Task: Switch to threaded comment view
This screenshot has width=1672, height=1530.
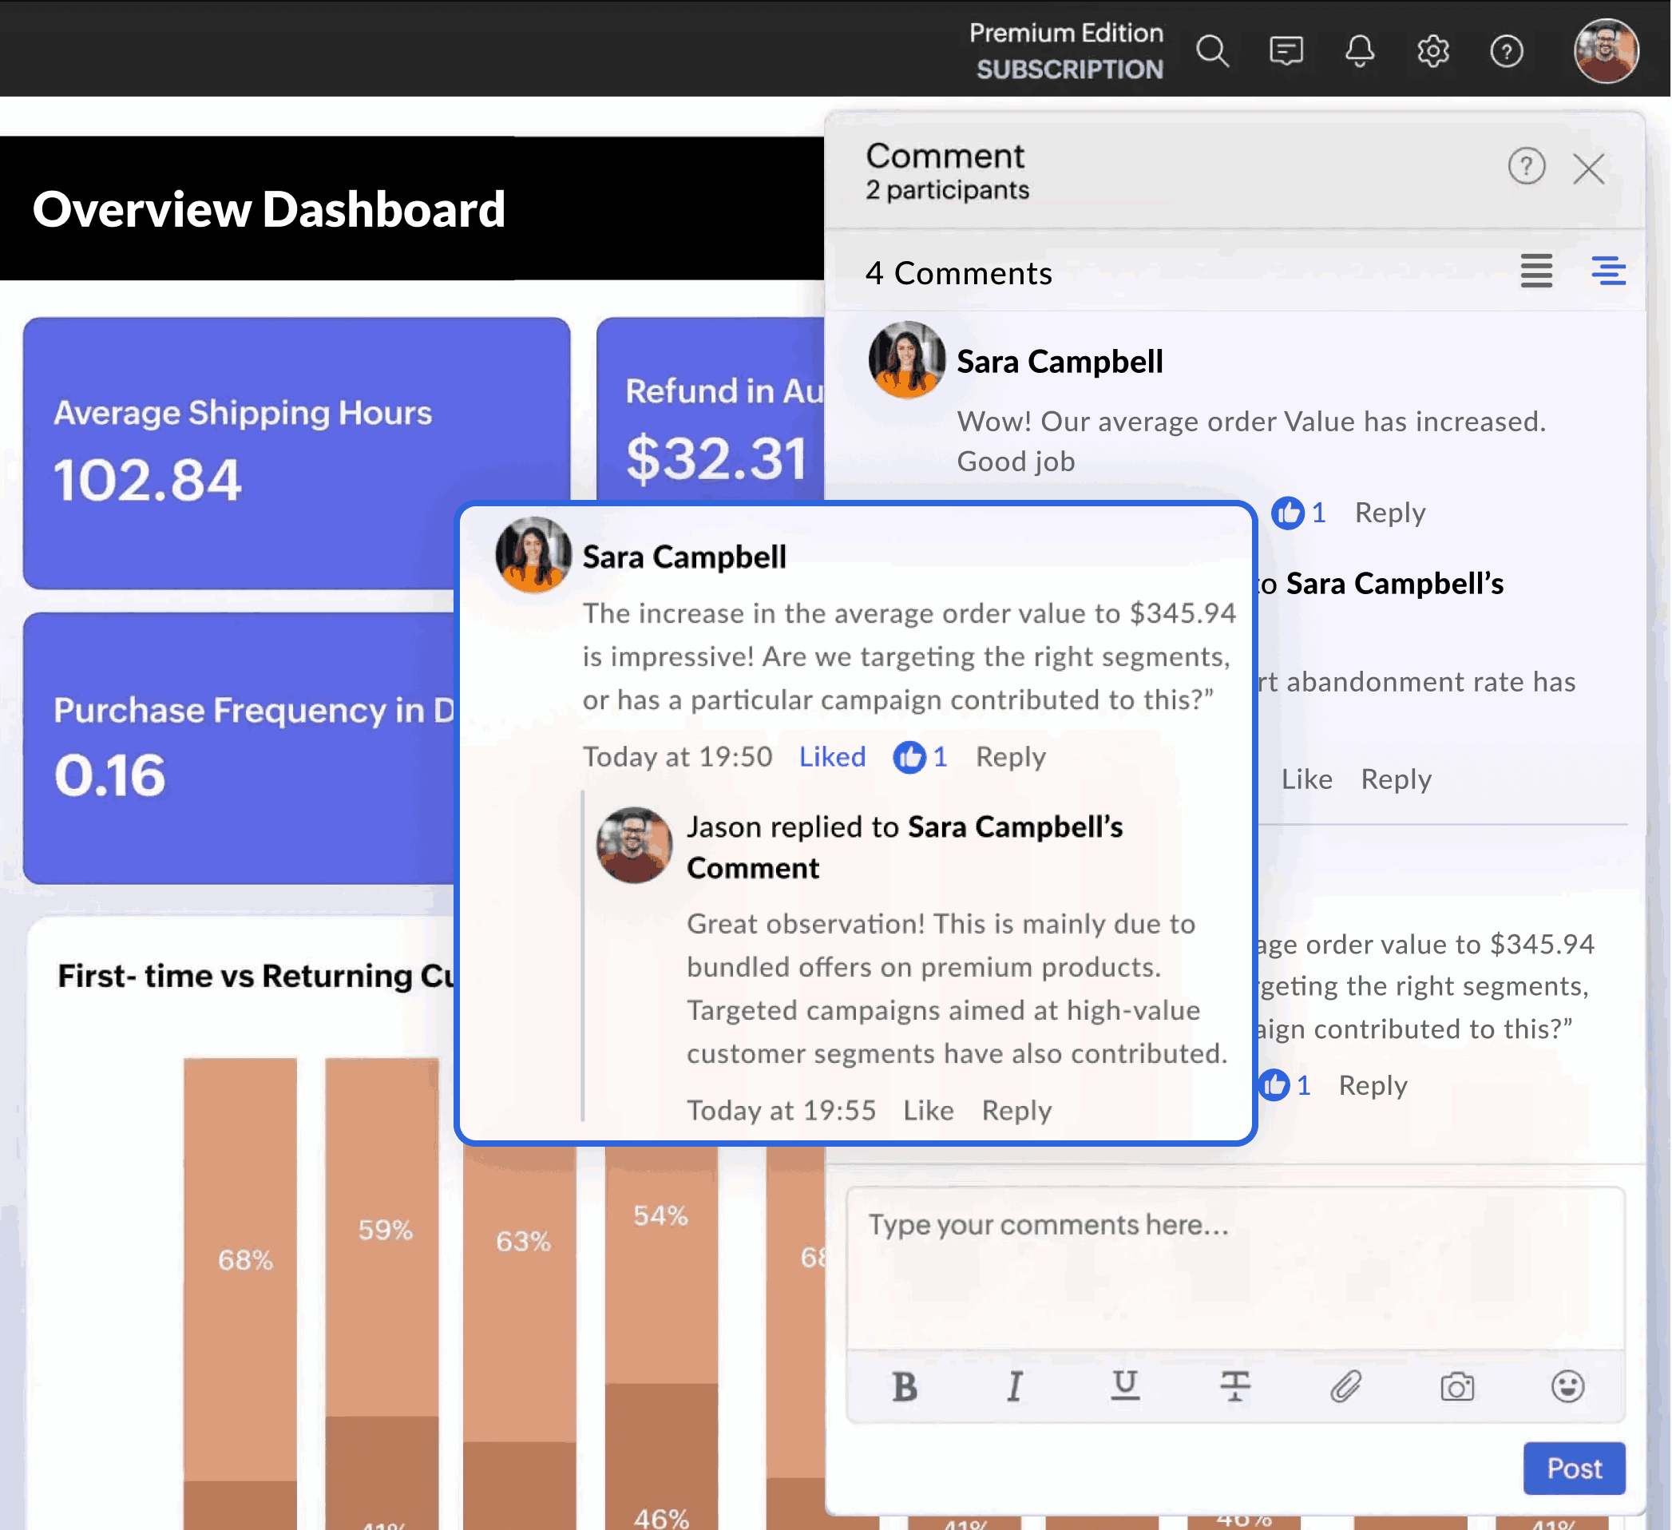Action: click(1607, 272)
